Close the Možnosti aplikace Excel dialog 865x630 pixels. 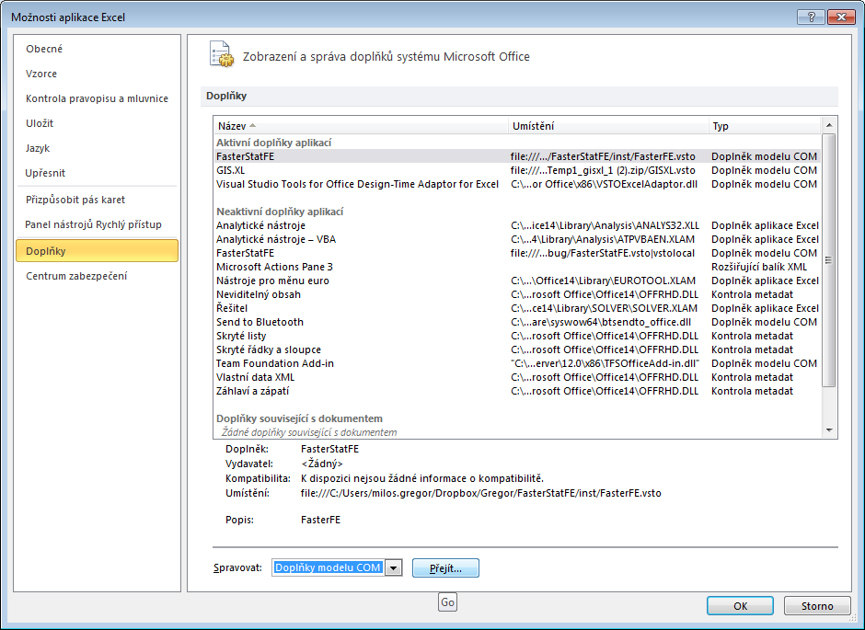[x=841, y=17]
